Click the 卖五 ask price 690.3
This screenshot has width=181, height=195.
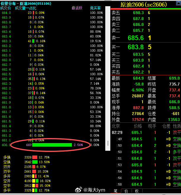tap(138, 13)
